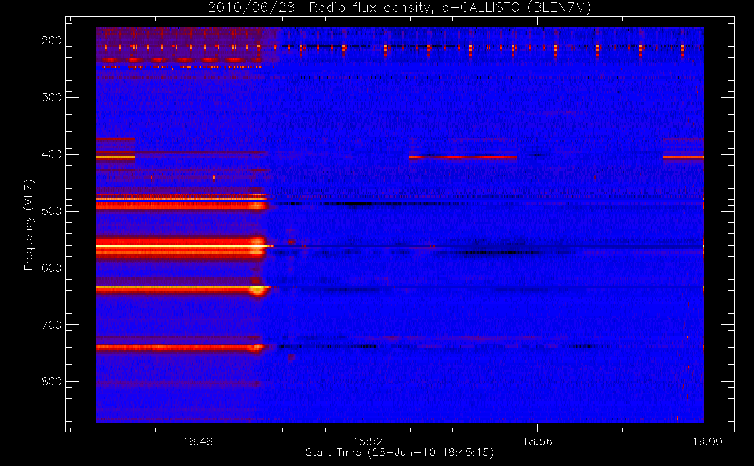
Task: Click the red emission segment at 405 MHz mid-plot
Action: pos(463,157)
